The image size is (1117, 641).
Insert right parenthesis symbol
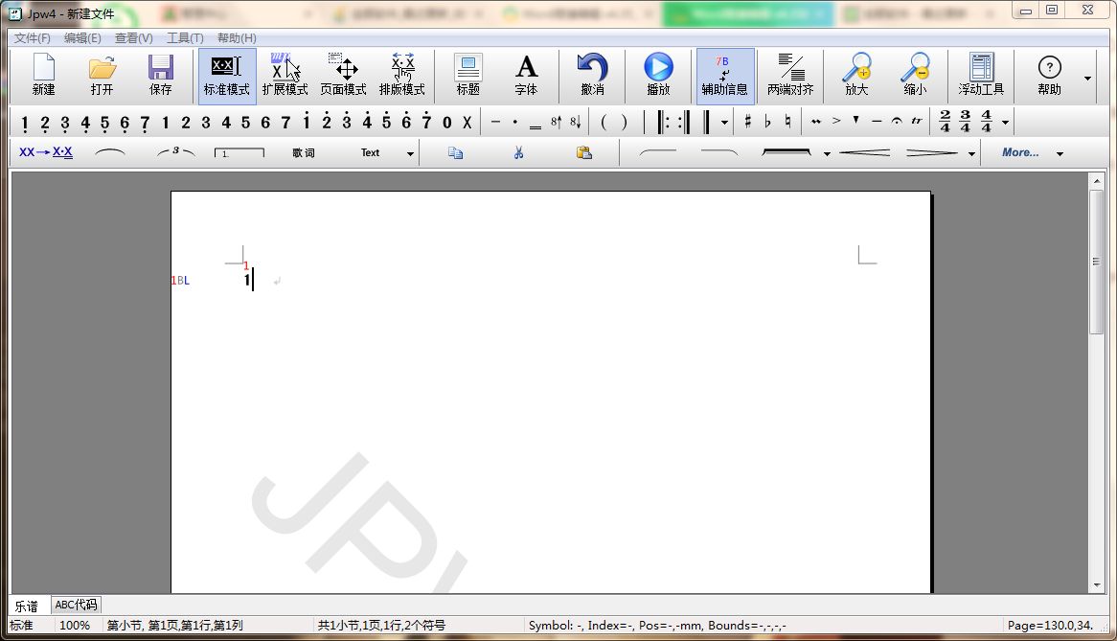[624, 122]
